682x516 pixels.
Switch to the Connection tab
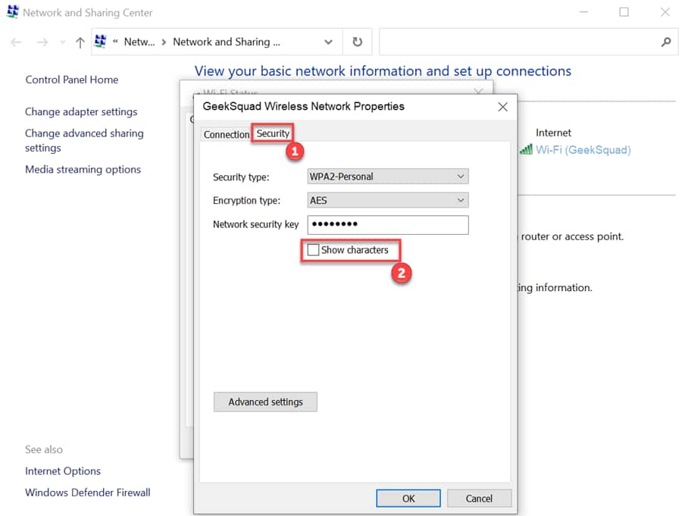226,134
